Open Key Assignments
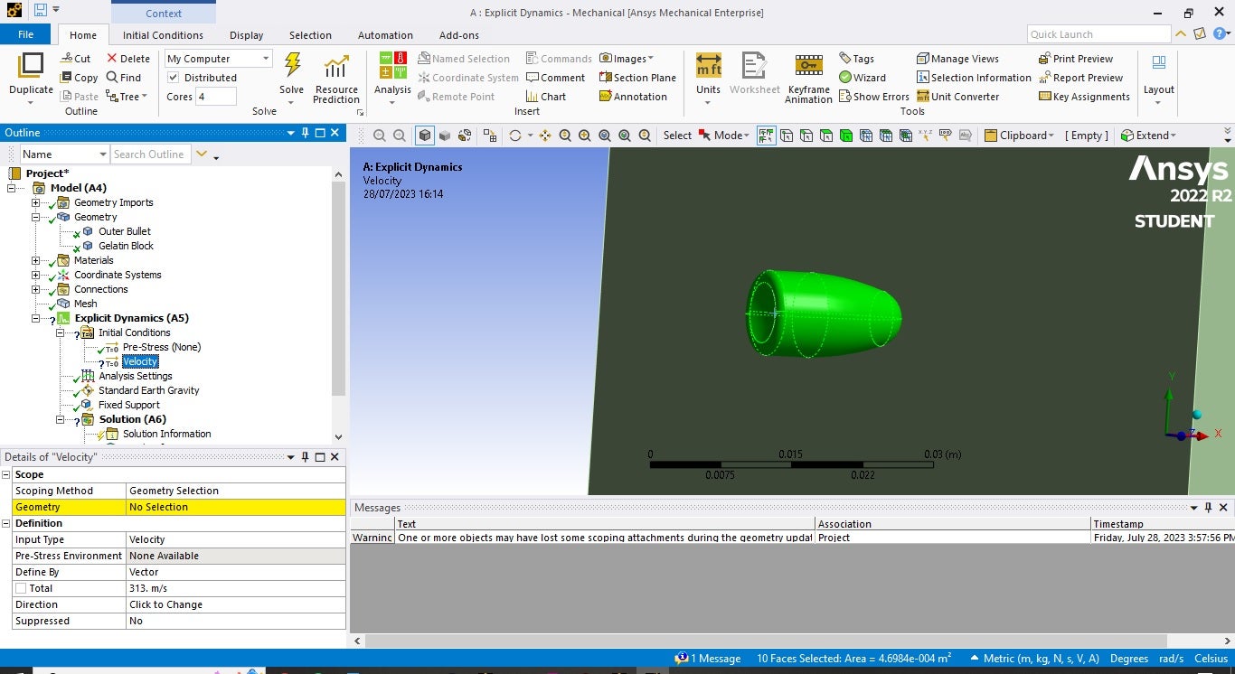 1084,97
